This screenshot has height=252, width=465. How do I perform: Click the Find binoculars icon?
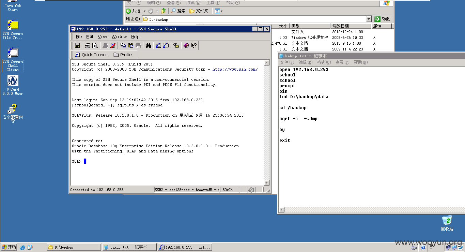148,45
